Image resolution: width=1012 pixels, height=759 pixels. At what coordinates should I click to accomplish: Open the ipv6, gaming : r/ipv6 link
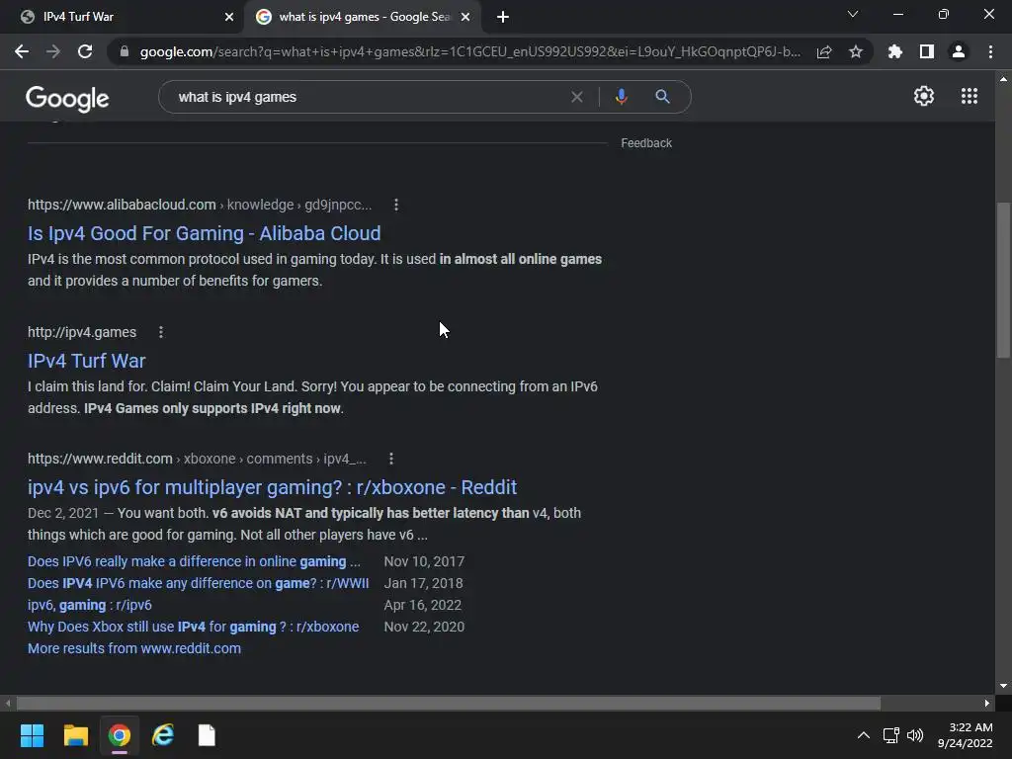click(x=90, y=606)
